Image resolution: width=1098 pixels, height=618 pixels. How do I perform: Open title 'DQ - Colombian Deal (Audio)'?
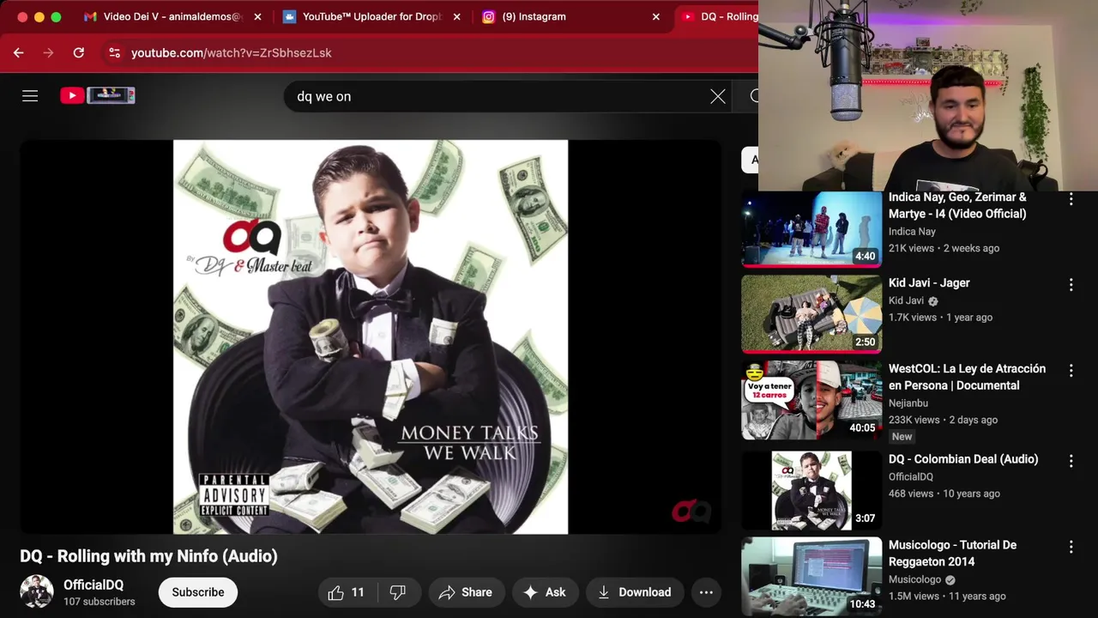click(963, 459)
